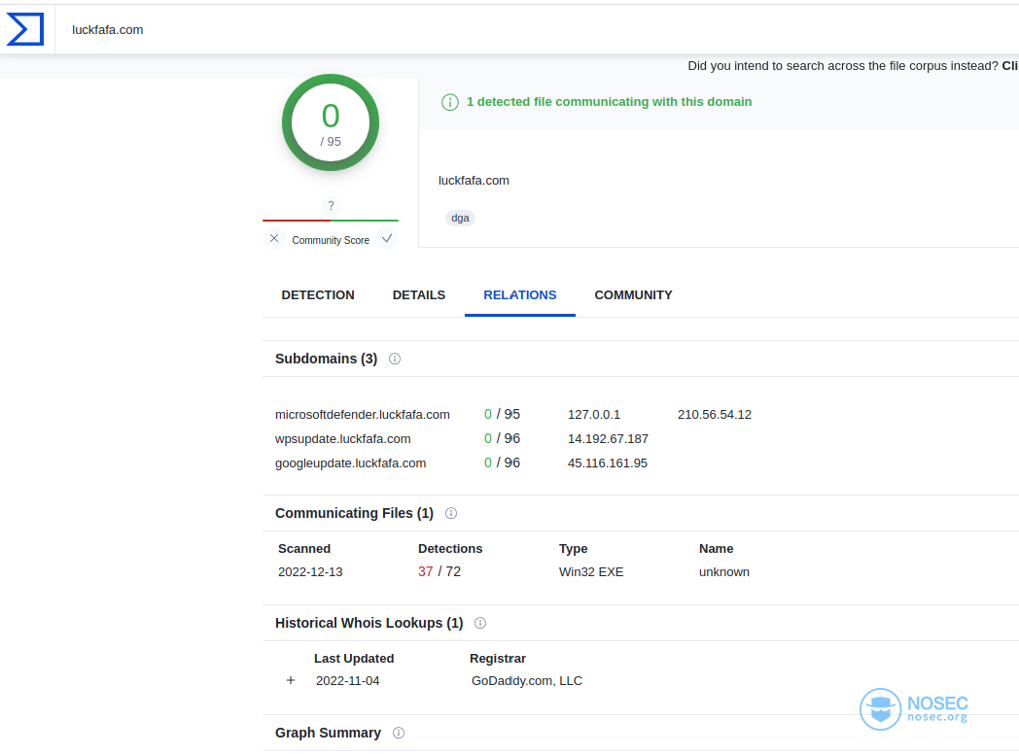Click the info icon beside Communicating Files (1)
The width and height of the screenshot is (1019, 754).
[x=451, y=513]
